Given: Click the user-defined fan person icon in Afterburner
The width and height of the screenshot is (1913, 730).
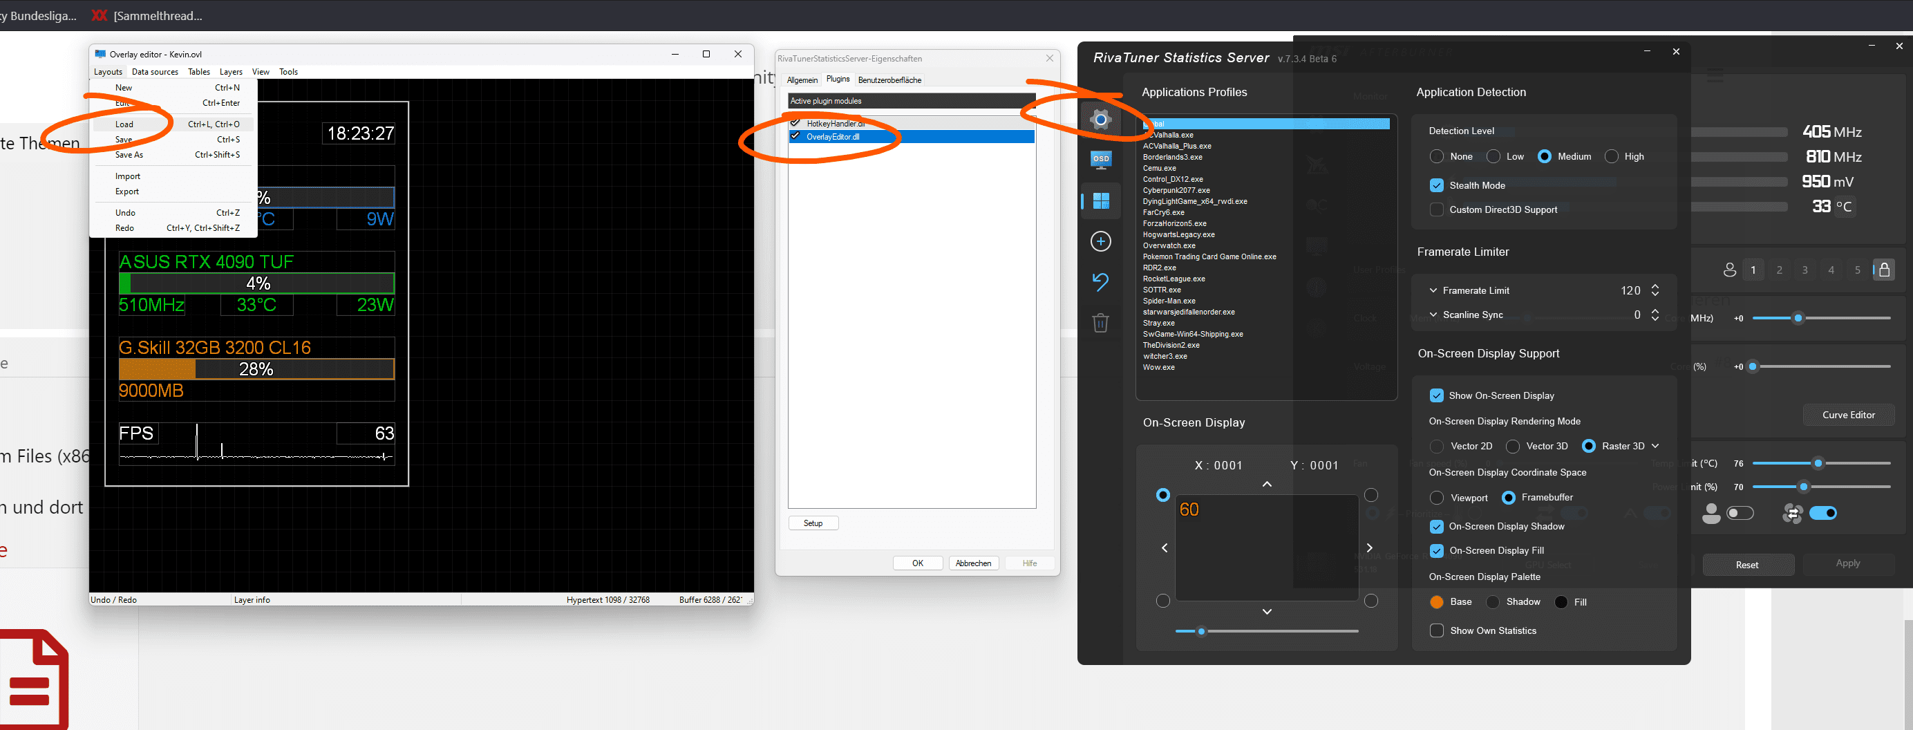Looking at the screenshot, I should click(x=1711, y=513).
